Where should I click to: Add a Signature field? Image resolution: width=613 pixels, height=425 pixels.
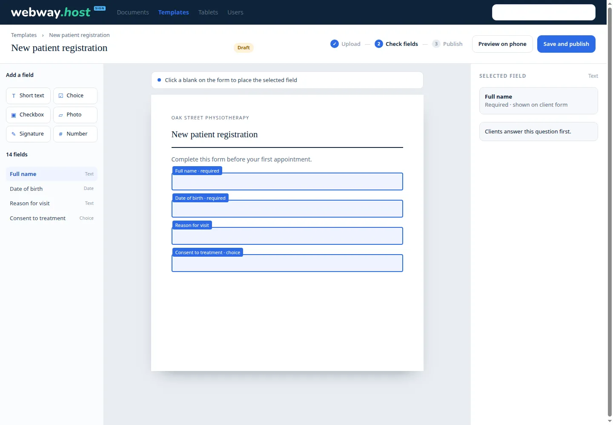(28, 134)
